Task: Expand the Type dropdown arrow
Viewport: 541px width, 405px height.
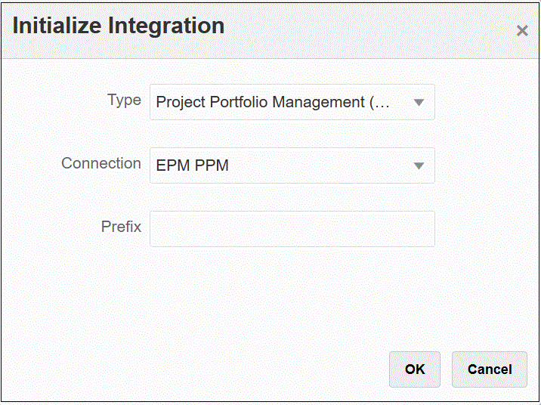Action: pos(419,103)
